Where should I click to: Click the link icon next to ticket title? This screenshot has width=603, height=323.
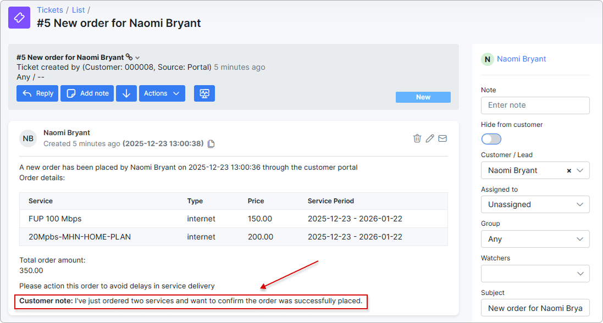pos(129,57)
